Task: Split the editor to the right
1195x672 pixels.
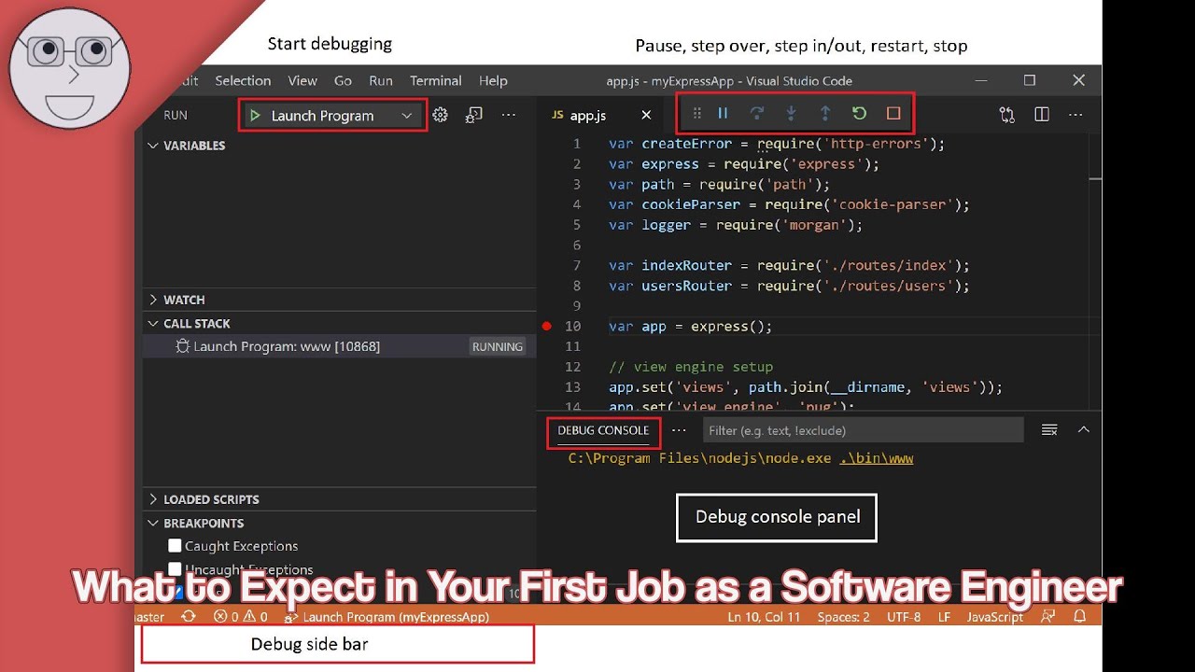Action: 1042,115
